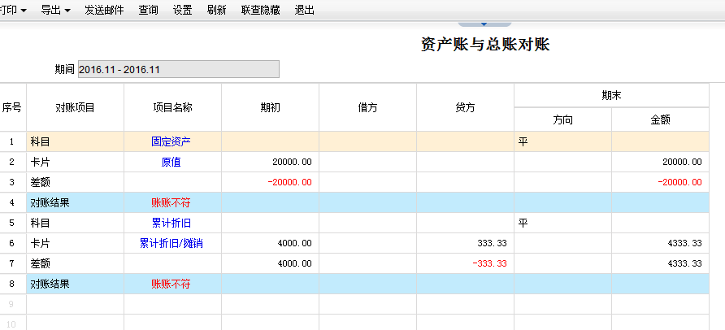Screen dimensions: 725x330
Task: Click the 账账不符 result in row 4
Action: pos(171,202)
